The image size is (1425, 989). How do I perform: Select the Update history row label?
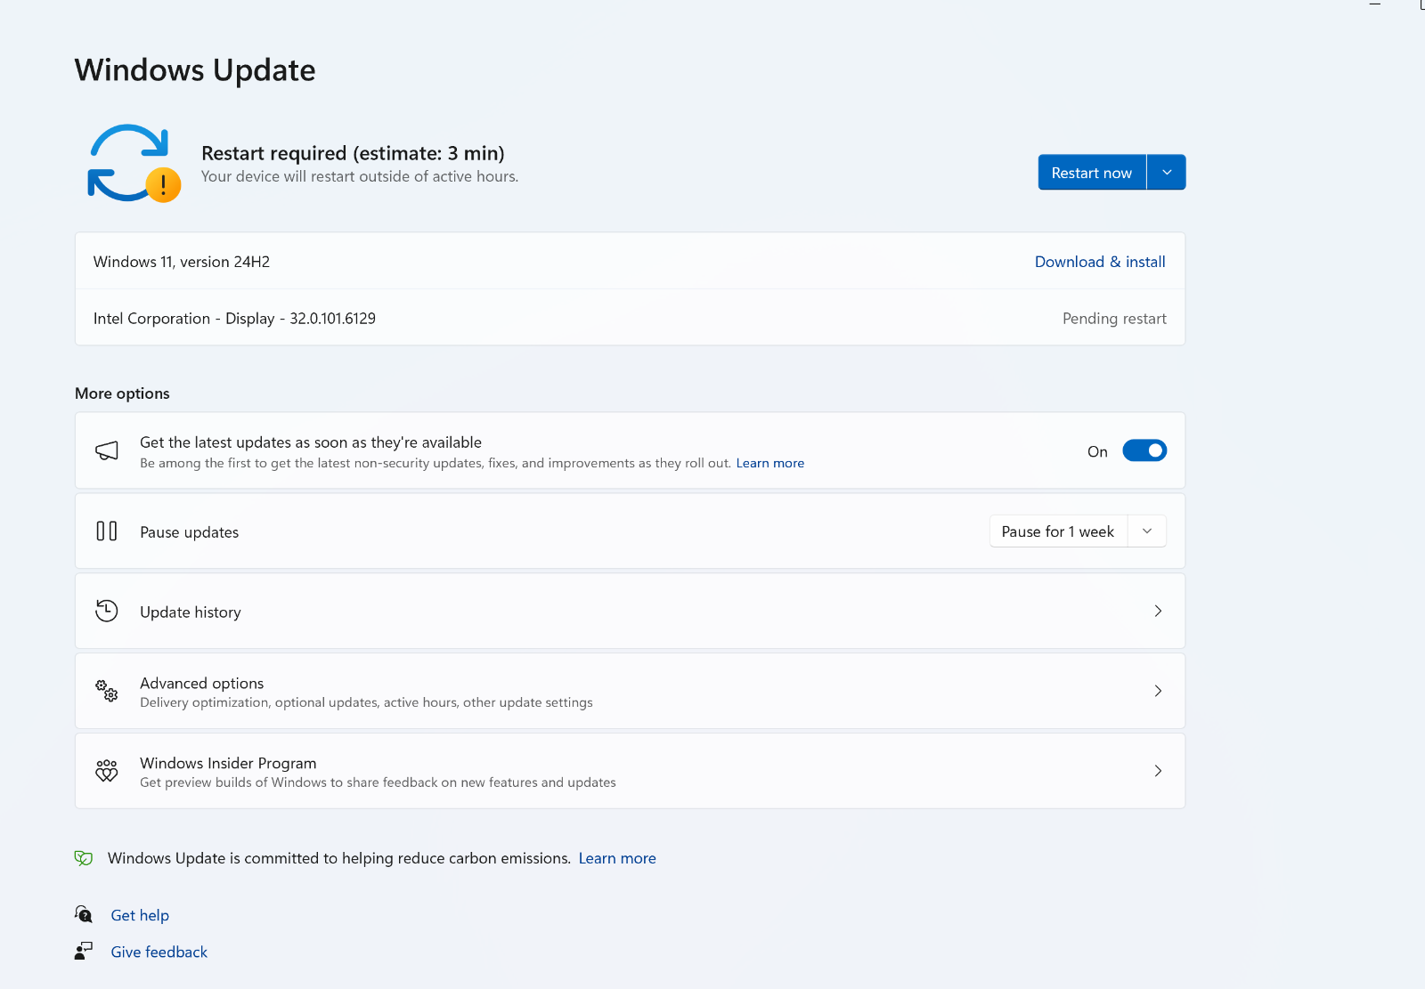tap(191, 612)
